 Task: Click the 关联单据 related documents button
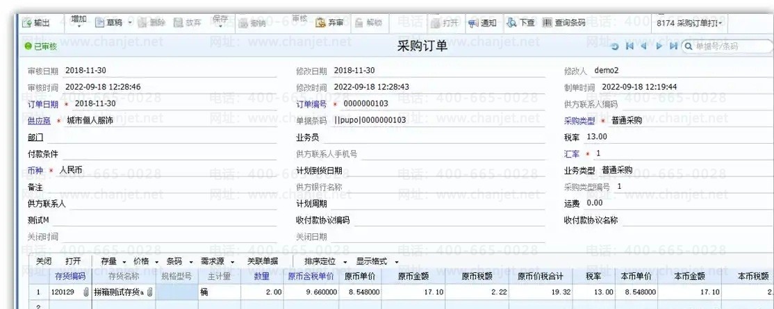coord(263,262)
